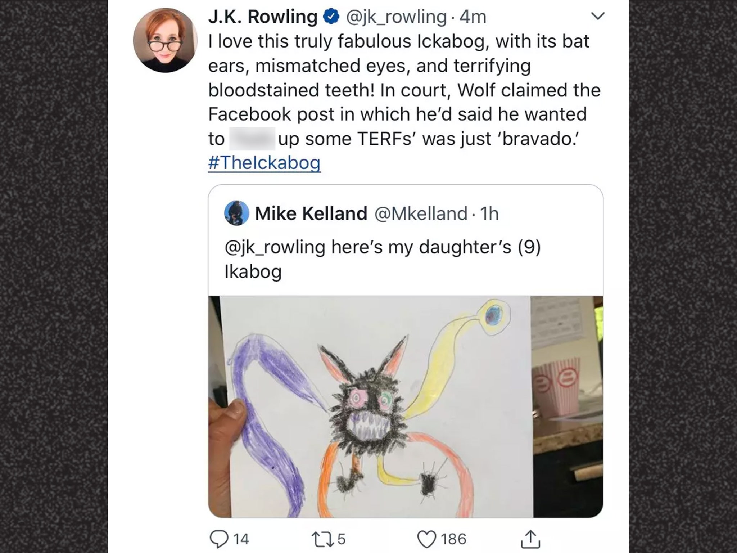Viewport: 737px width, 553px height.
Task: Click the @jk_rowling mention in the quoted tweet
Action: (275, 247)
